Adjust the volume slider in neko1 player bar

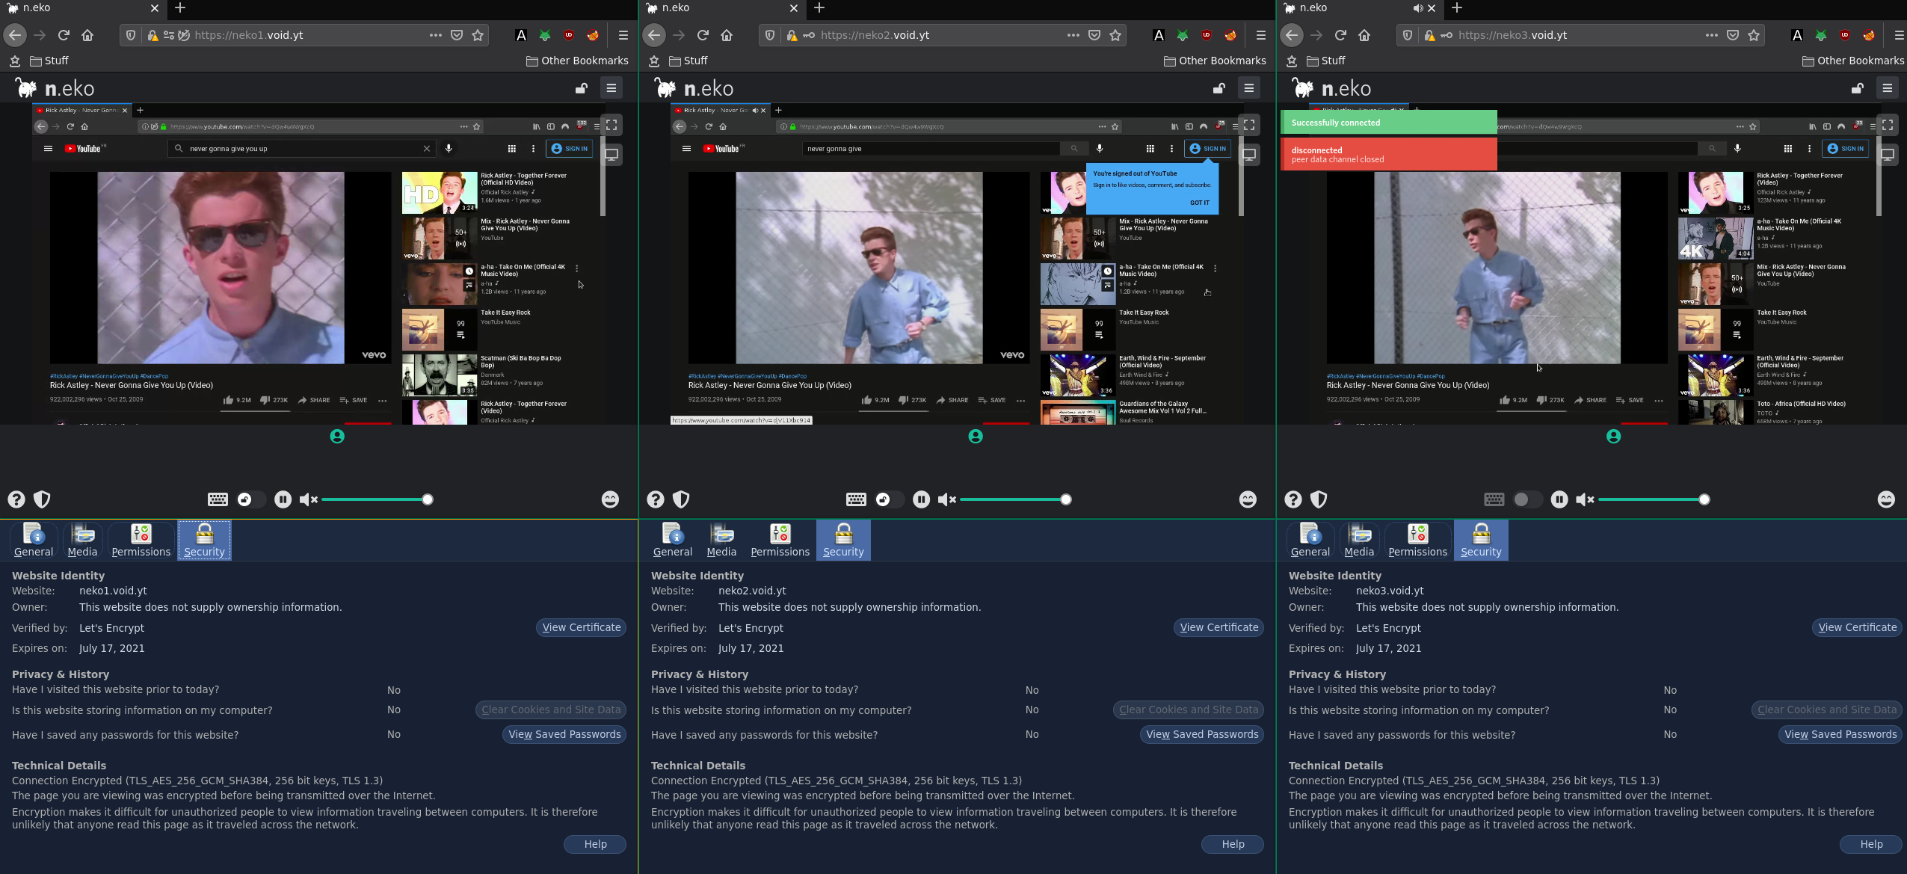376,499
